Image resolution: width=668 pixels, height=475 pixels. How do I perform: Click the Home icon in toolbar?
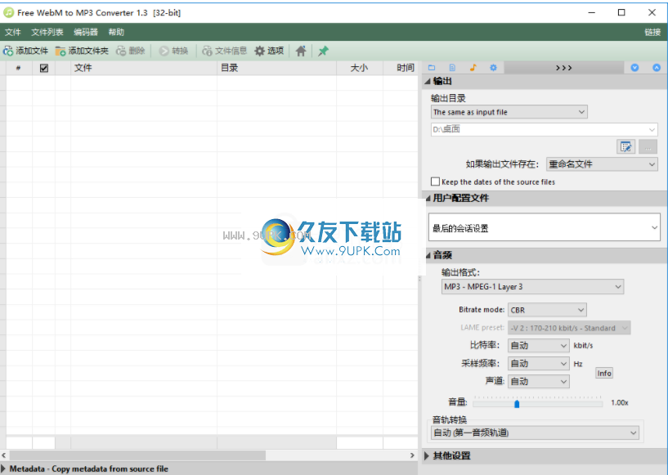pyautogui.click(x=301, y=52)
